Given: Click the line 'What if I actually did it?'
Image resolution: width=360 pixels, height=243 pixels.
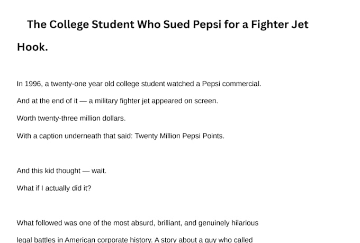Looking at the screenshot, I should [54, 188].
